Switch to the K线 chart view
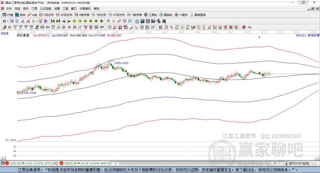 pyautogui.click(x=32, y=15)
